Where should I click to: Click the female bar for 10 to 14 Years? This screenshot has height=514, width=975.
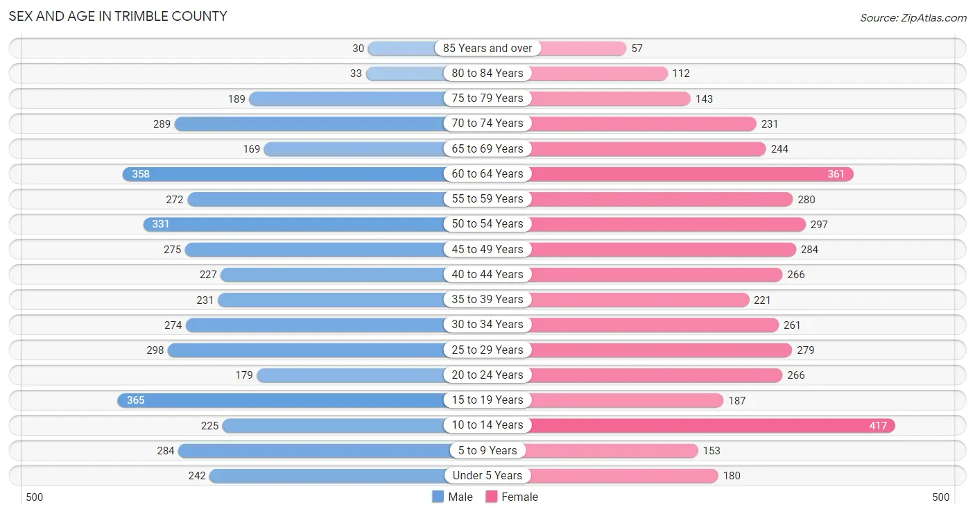point(711,425)
